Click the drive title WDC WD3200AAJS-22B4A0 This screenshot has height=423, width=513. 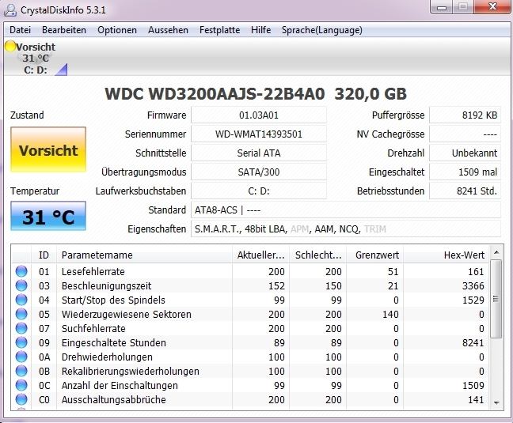215,94
